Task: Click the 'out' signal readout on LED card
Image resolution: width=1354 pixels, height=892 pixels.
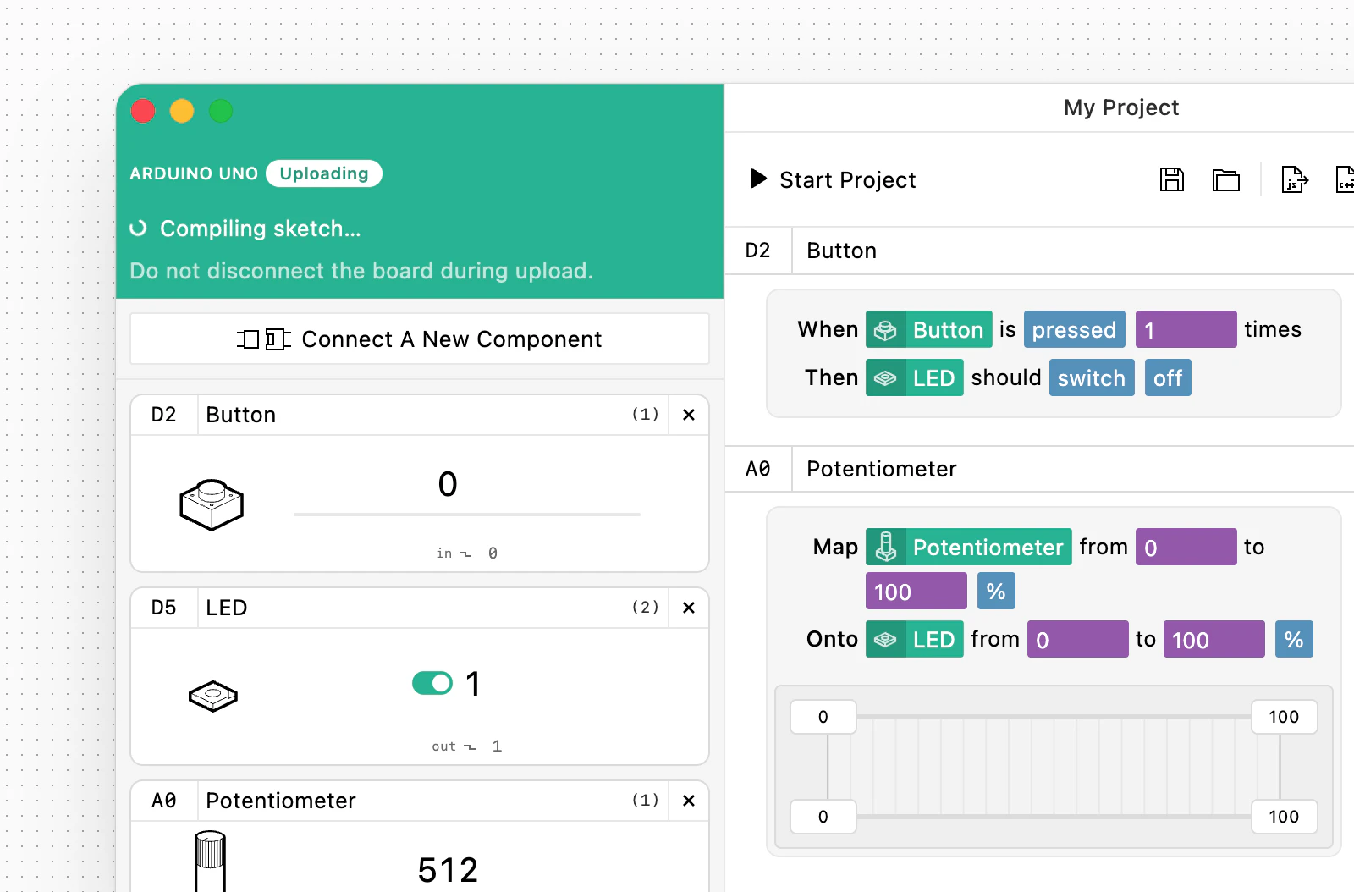Action: [x=467, y=746]
